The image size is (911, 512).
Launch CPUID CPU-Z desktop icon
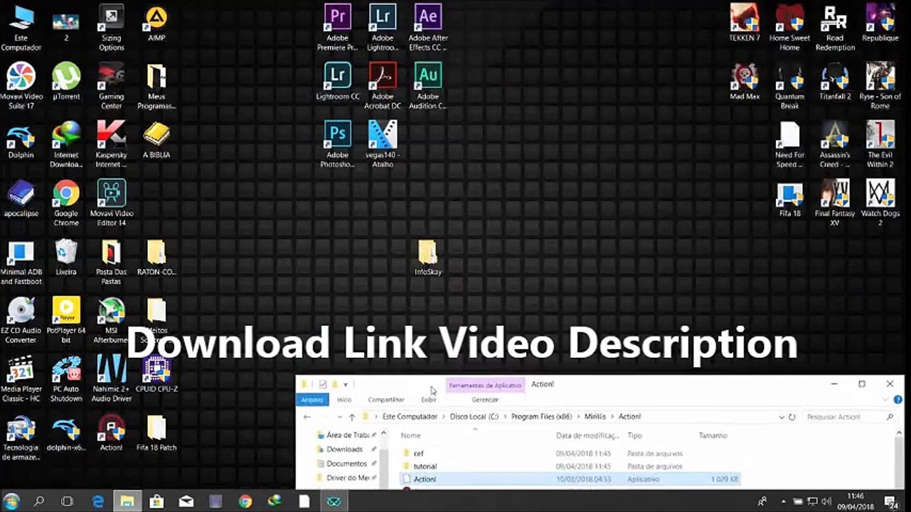tap(156, 373)
